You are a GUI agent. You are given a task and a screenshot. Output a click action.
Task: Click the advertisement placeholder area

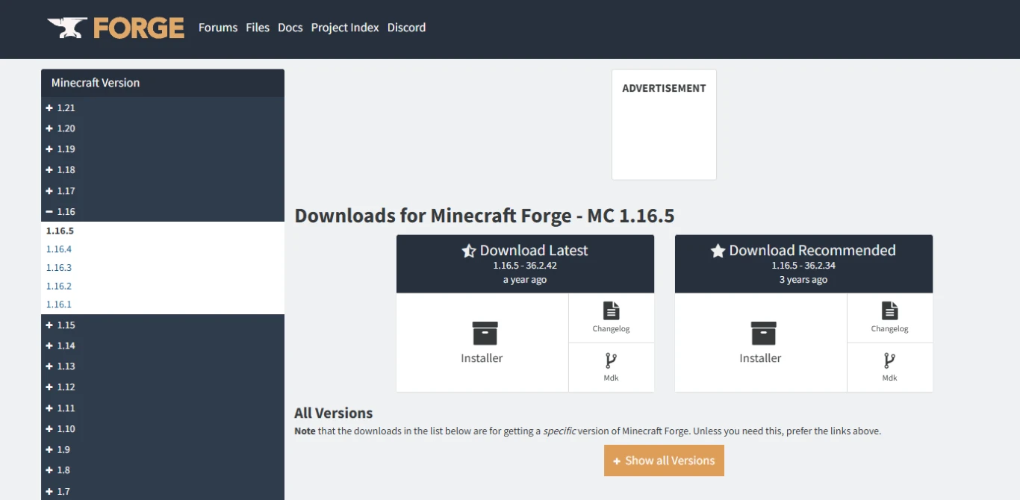[664, 125]
